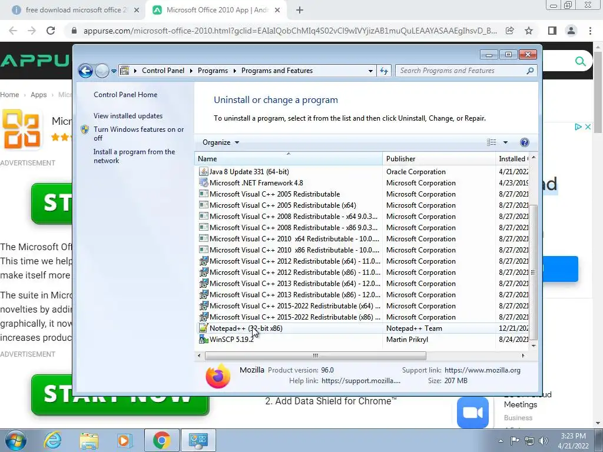Open a new Chrome tab with plus

[x=300, y=11]
